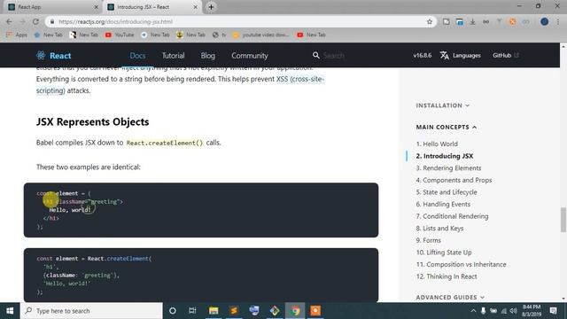Click the taskbar clock showing 8:44 PM
Screen dimensions: 567x319
pyautogui.click(x=532, y=311)
